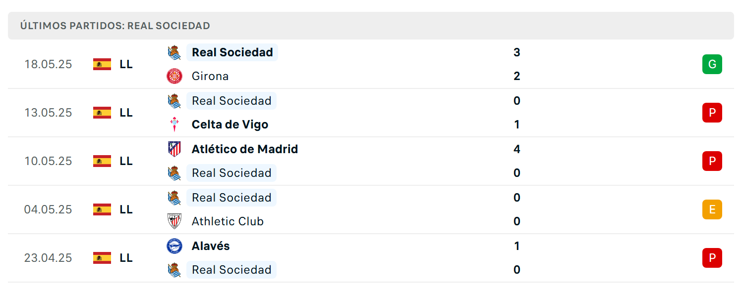This screenshot has width=742, height=290.
Task: Click Real Sociedad crest in 18.05.25 match
Action: point(174,52)
